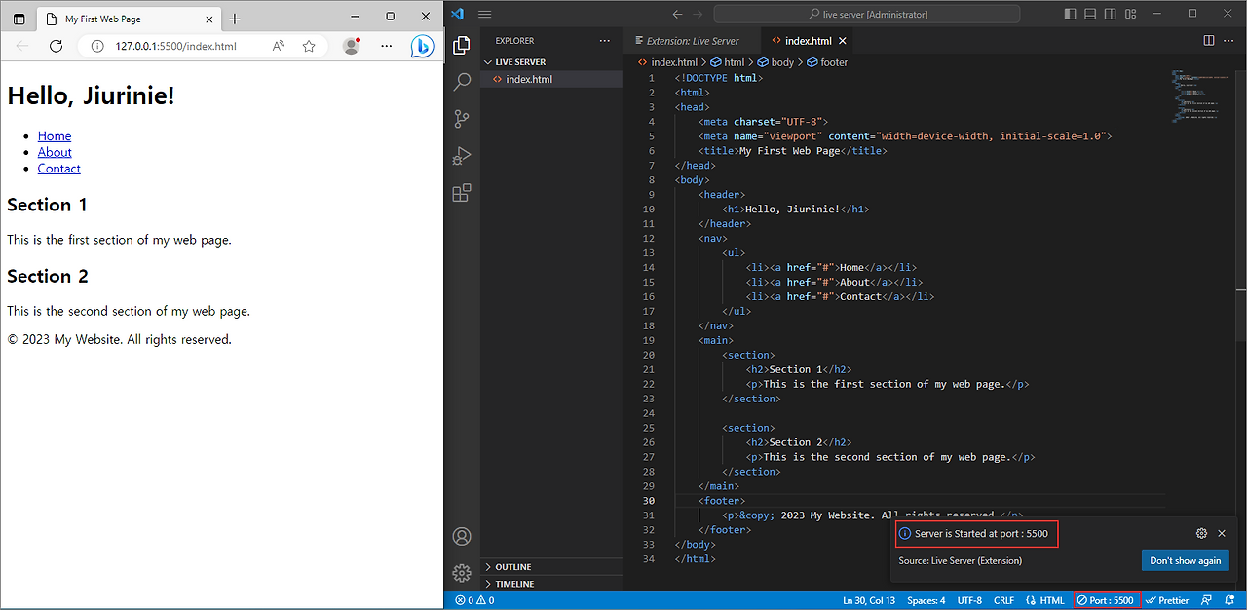Click the VS Code command center search box
This screenshot has height=610, width=1247.
867,14
